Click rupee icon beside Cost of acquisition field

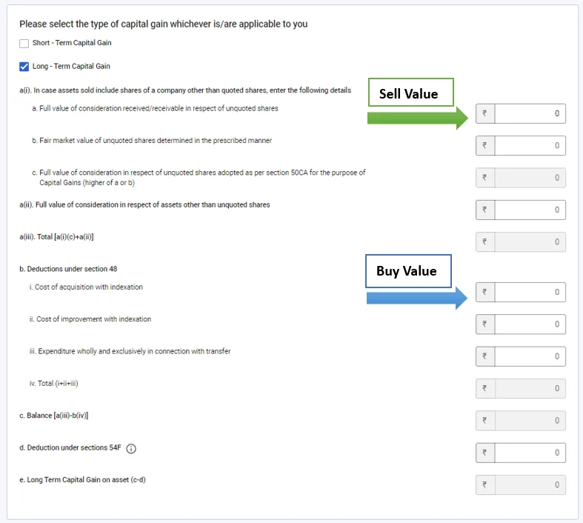pos(485,292)
